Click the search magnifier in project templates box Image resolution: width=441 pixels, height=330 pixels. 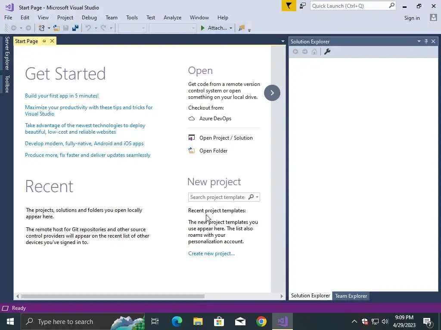click(251, 197)
